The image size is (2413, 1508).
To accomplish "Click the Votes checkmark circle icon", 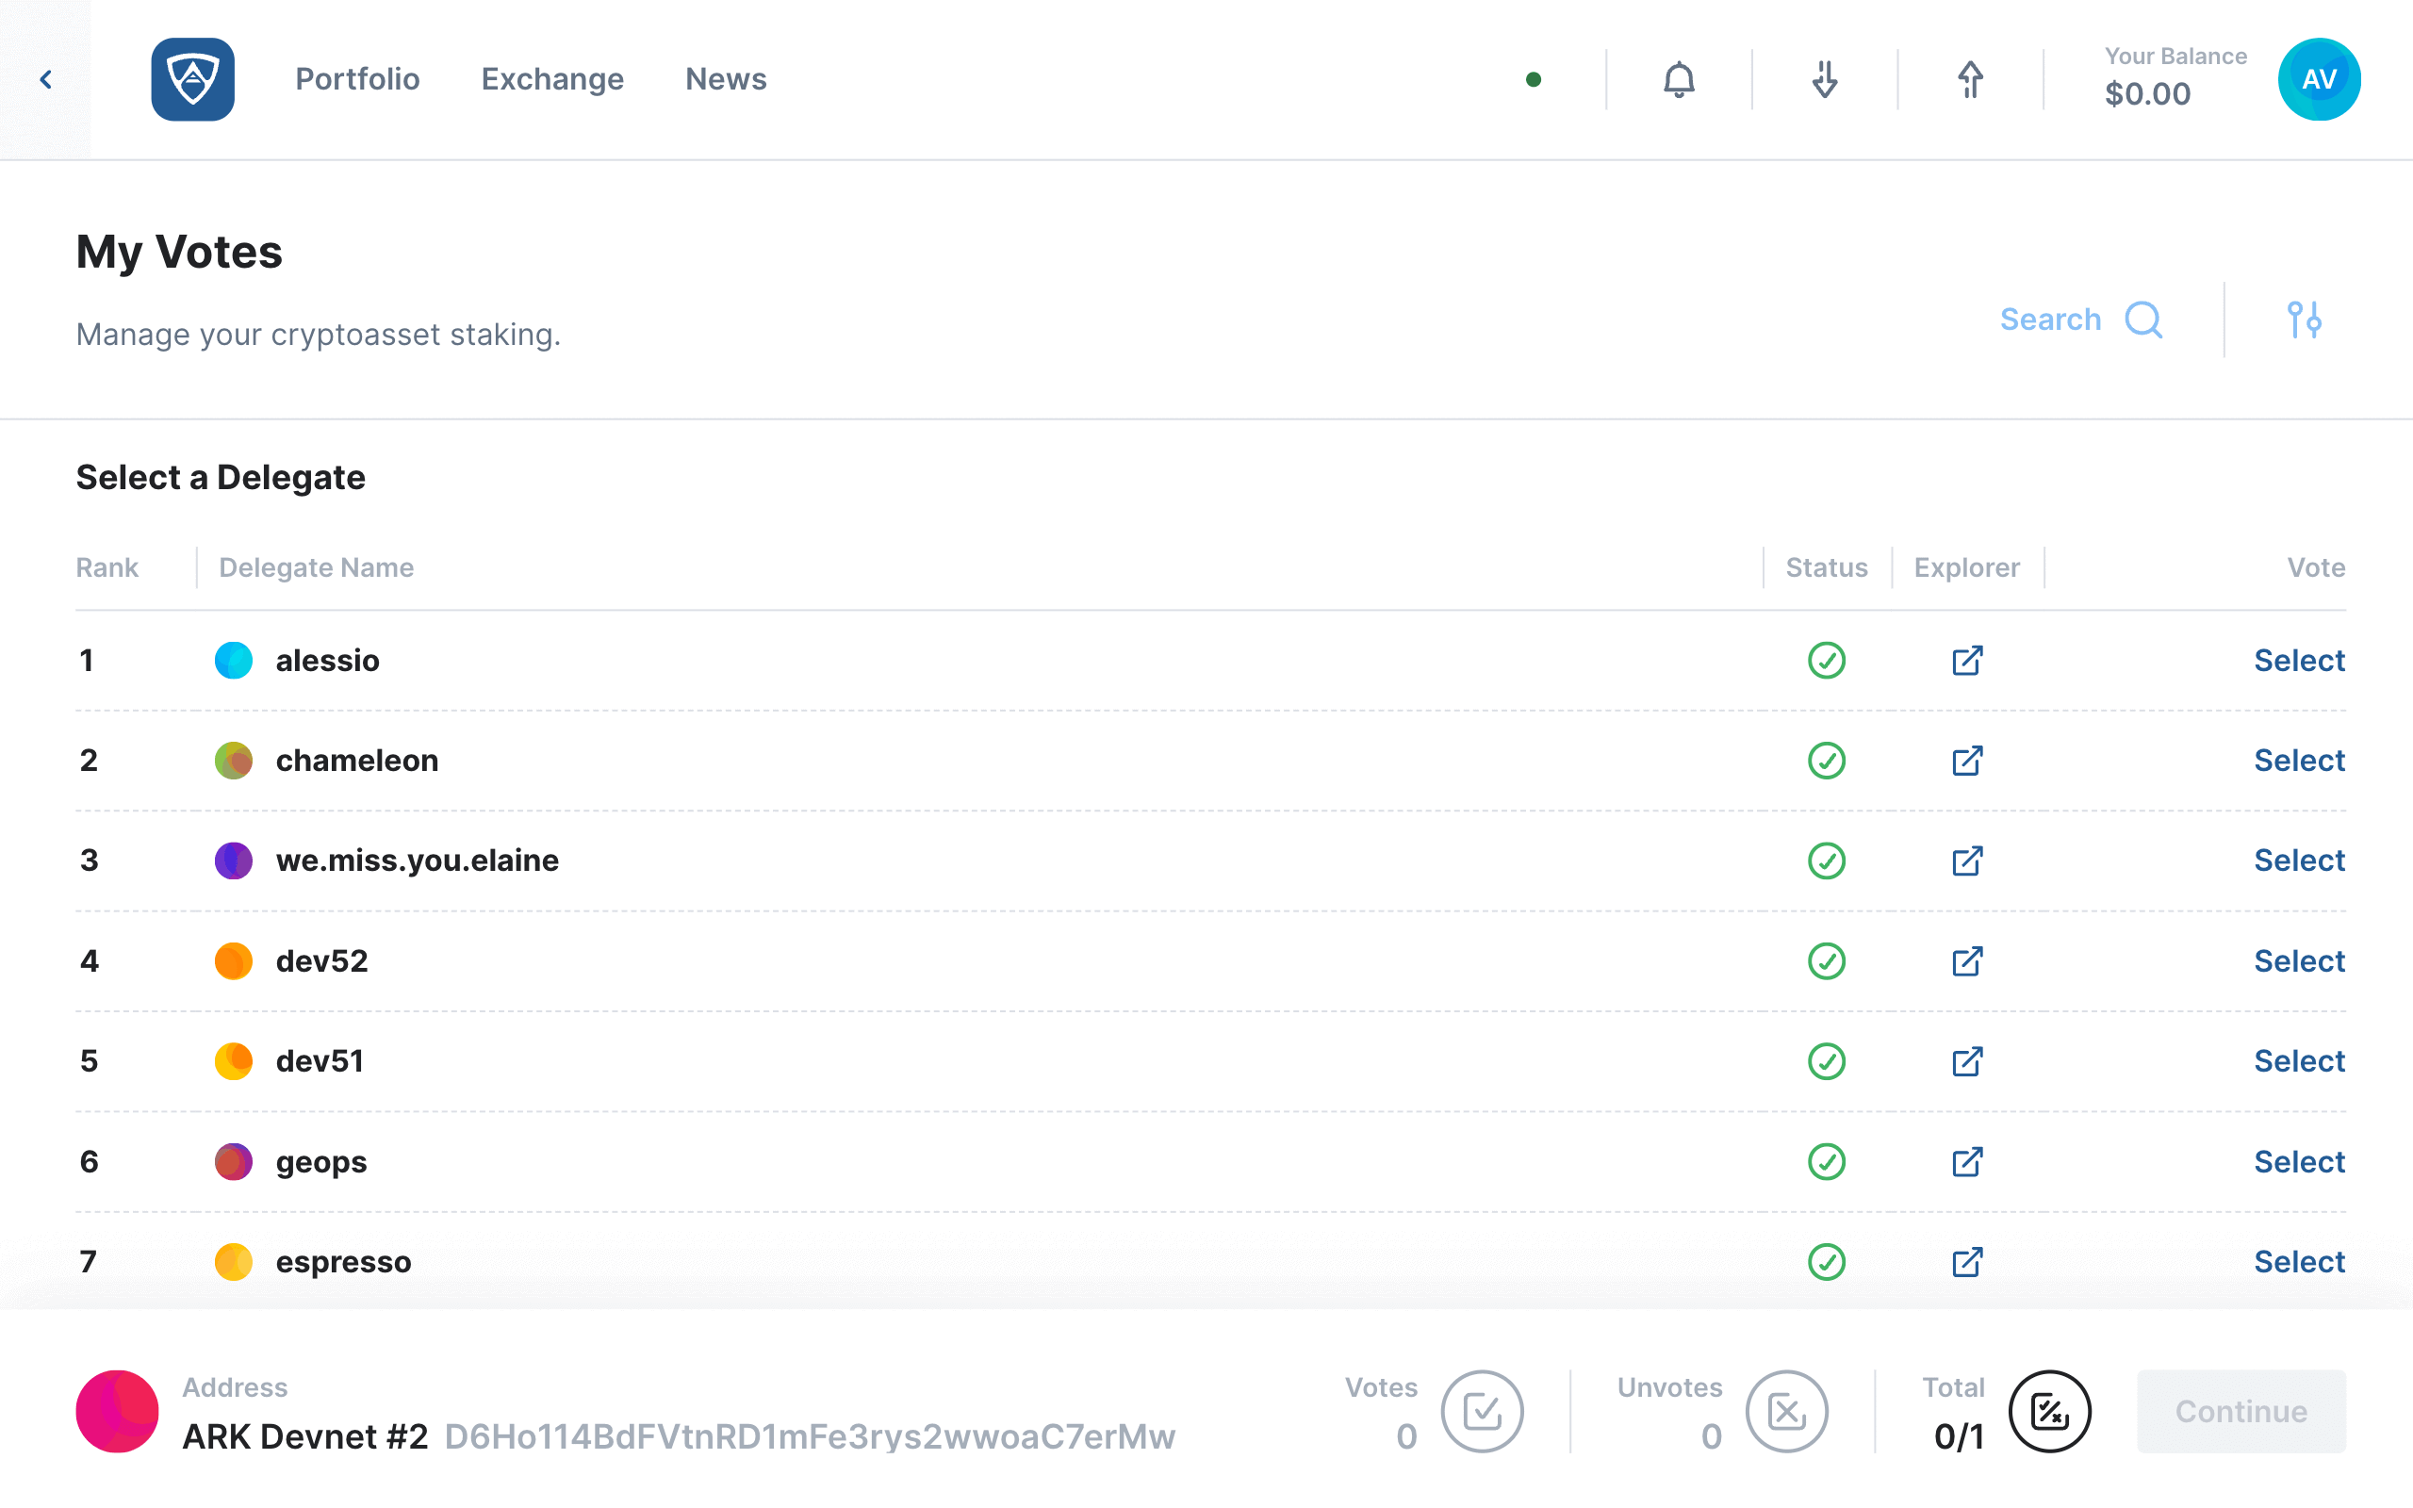I will (1482, 1411).
